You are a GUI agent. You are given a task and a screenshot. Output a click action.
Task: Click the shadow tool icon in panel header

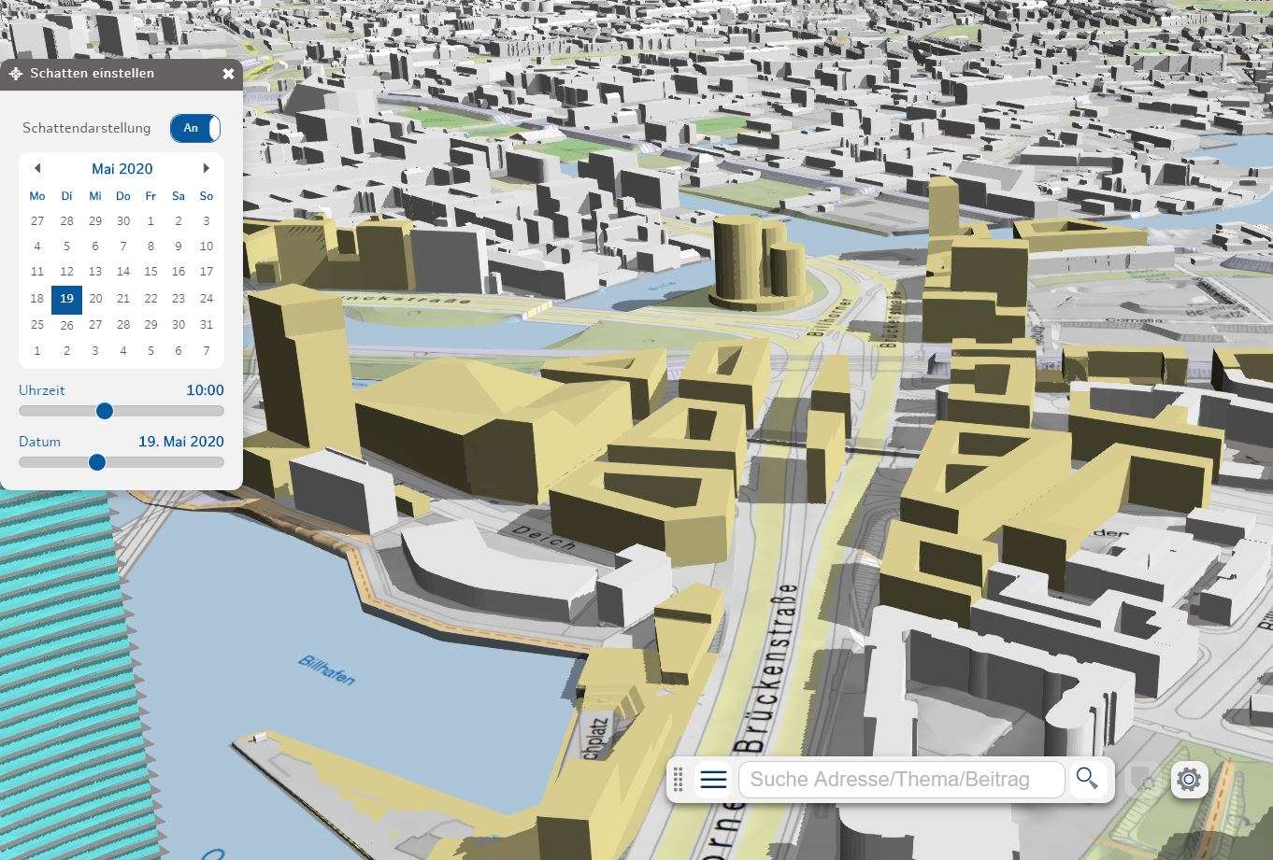(x=16, y=74)
